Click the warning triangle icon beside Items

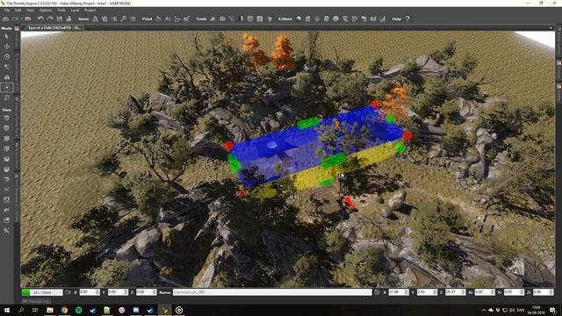pyautogui.click(x=96, y=18)
